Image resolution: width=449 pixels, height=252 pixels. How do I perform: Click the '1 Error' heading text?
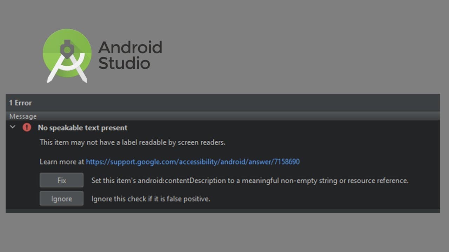(20, 103)
